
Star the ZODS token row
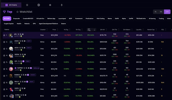[x=4, y=42]
